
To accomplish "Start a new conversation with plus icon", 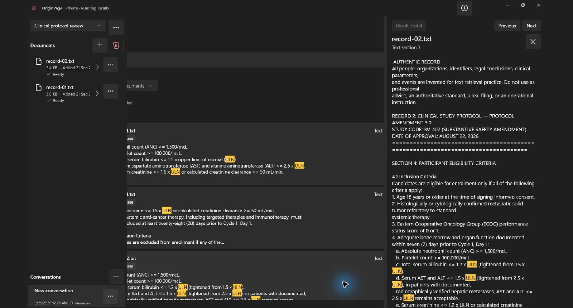I will 116,277.
